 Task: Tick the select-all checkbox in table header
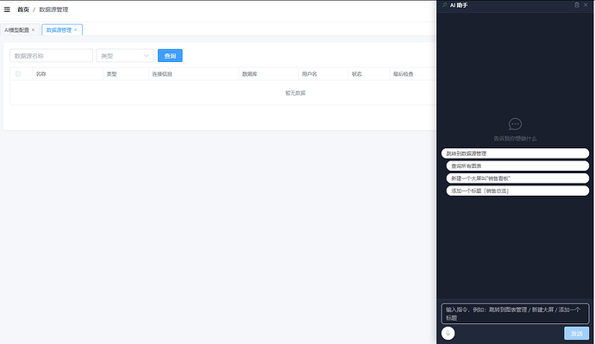[18, 74]
